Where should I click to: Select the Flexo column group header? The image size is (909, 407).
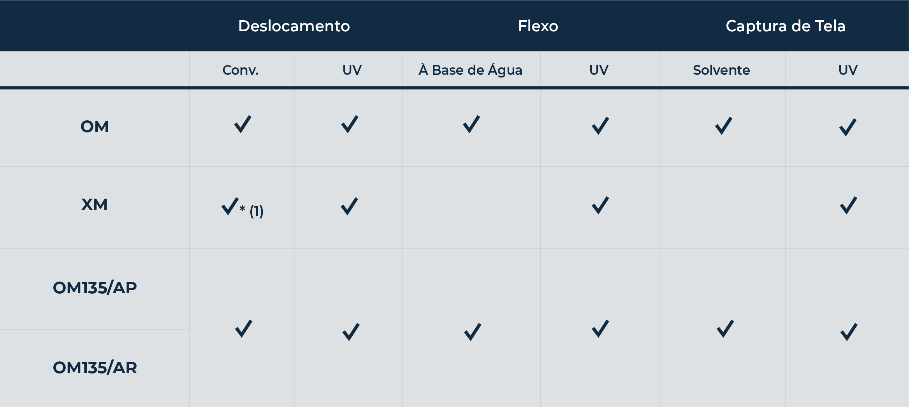[538, 26]
